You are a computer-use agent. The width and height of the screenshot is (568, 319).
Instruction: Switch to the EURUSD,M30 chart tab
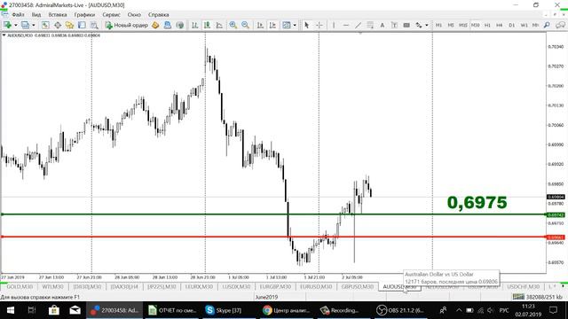click(316, 287)
